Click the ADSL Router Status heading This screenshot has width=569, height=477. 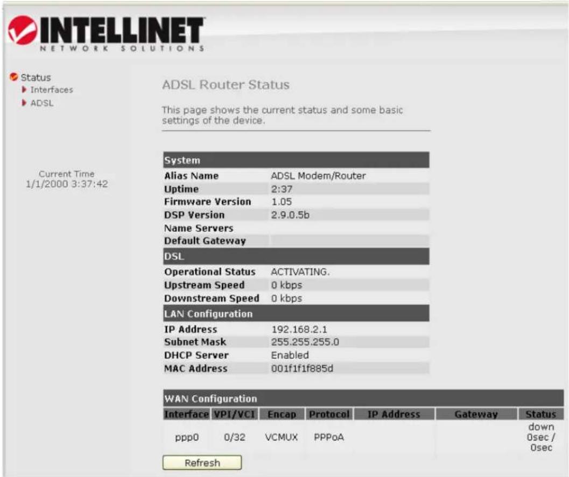pyautogui.click(x=226, y=85)
